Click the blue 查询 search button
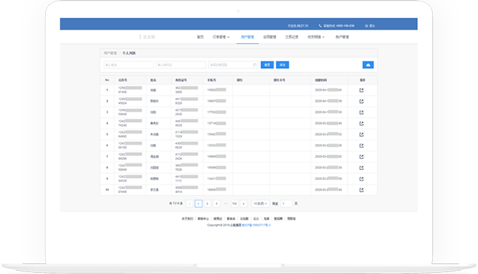This screenshot has height=274, width=478. 267,65
